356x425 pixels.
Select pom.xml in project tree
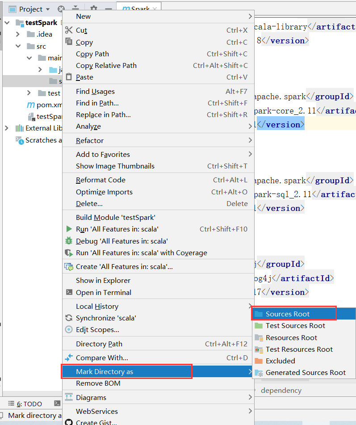tap(45, 105)
